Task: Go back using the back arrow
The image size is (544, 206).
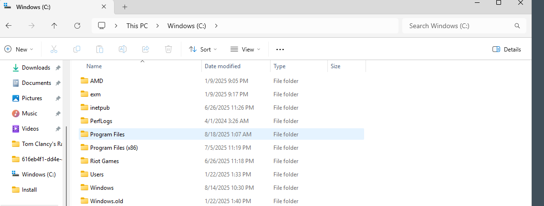Action: 9,26
